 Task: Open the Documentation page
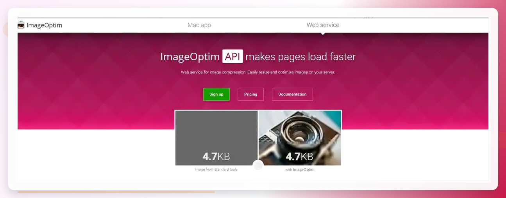pos(292,94)
